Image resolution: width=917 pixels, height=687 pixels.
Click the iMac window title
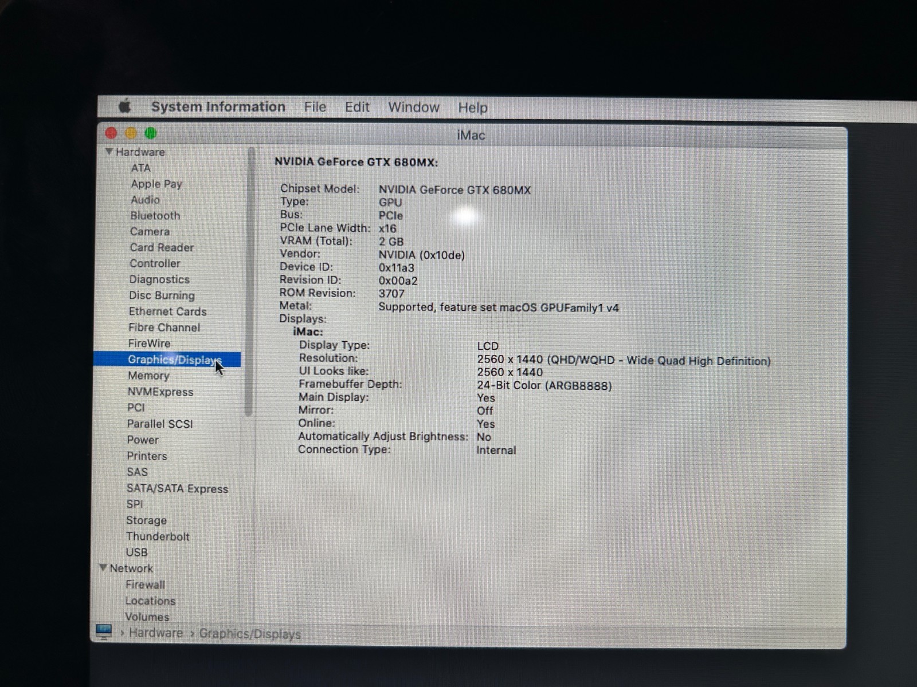click(471, 135)
